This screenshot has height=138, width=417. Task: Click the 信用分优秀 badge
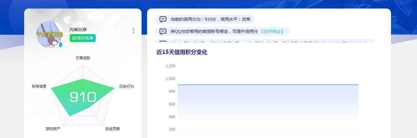pyautogui.click(x=83, y=38)
